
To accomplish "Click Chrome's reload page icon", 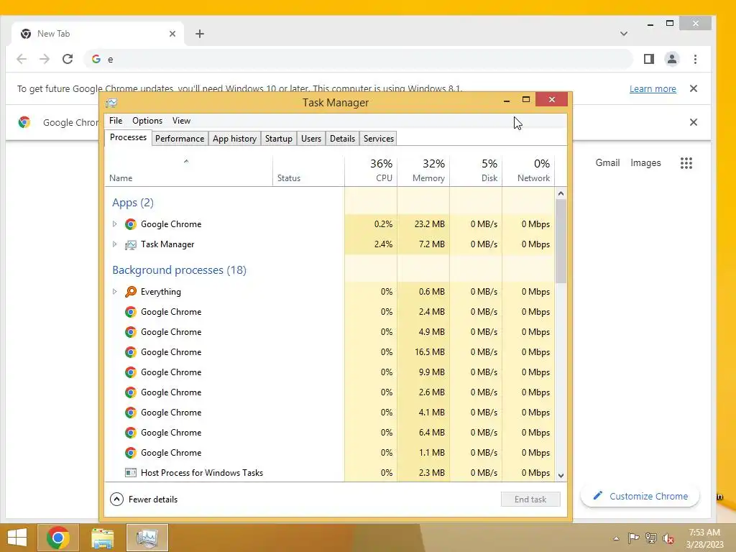I will pos(68,59).
